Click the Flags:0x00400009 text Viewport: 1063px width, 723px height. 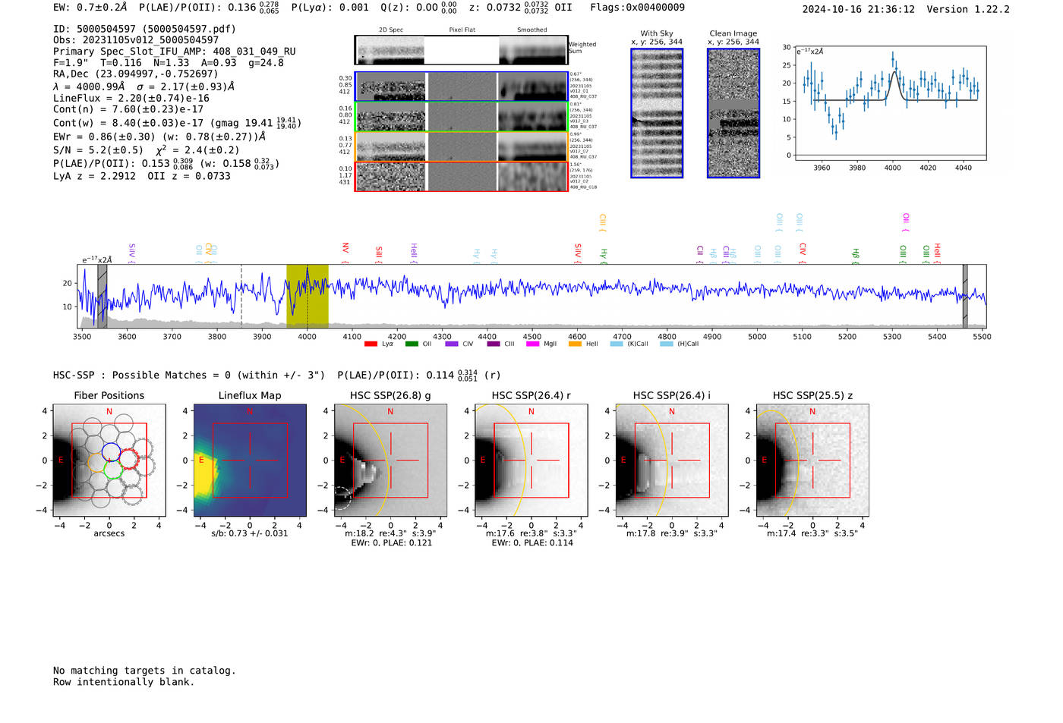click(x=637, y=8)
